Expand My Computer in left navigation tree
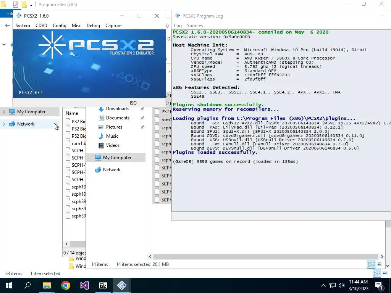Screen dimensions: 391x293 (4, 112)
